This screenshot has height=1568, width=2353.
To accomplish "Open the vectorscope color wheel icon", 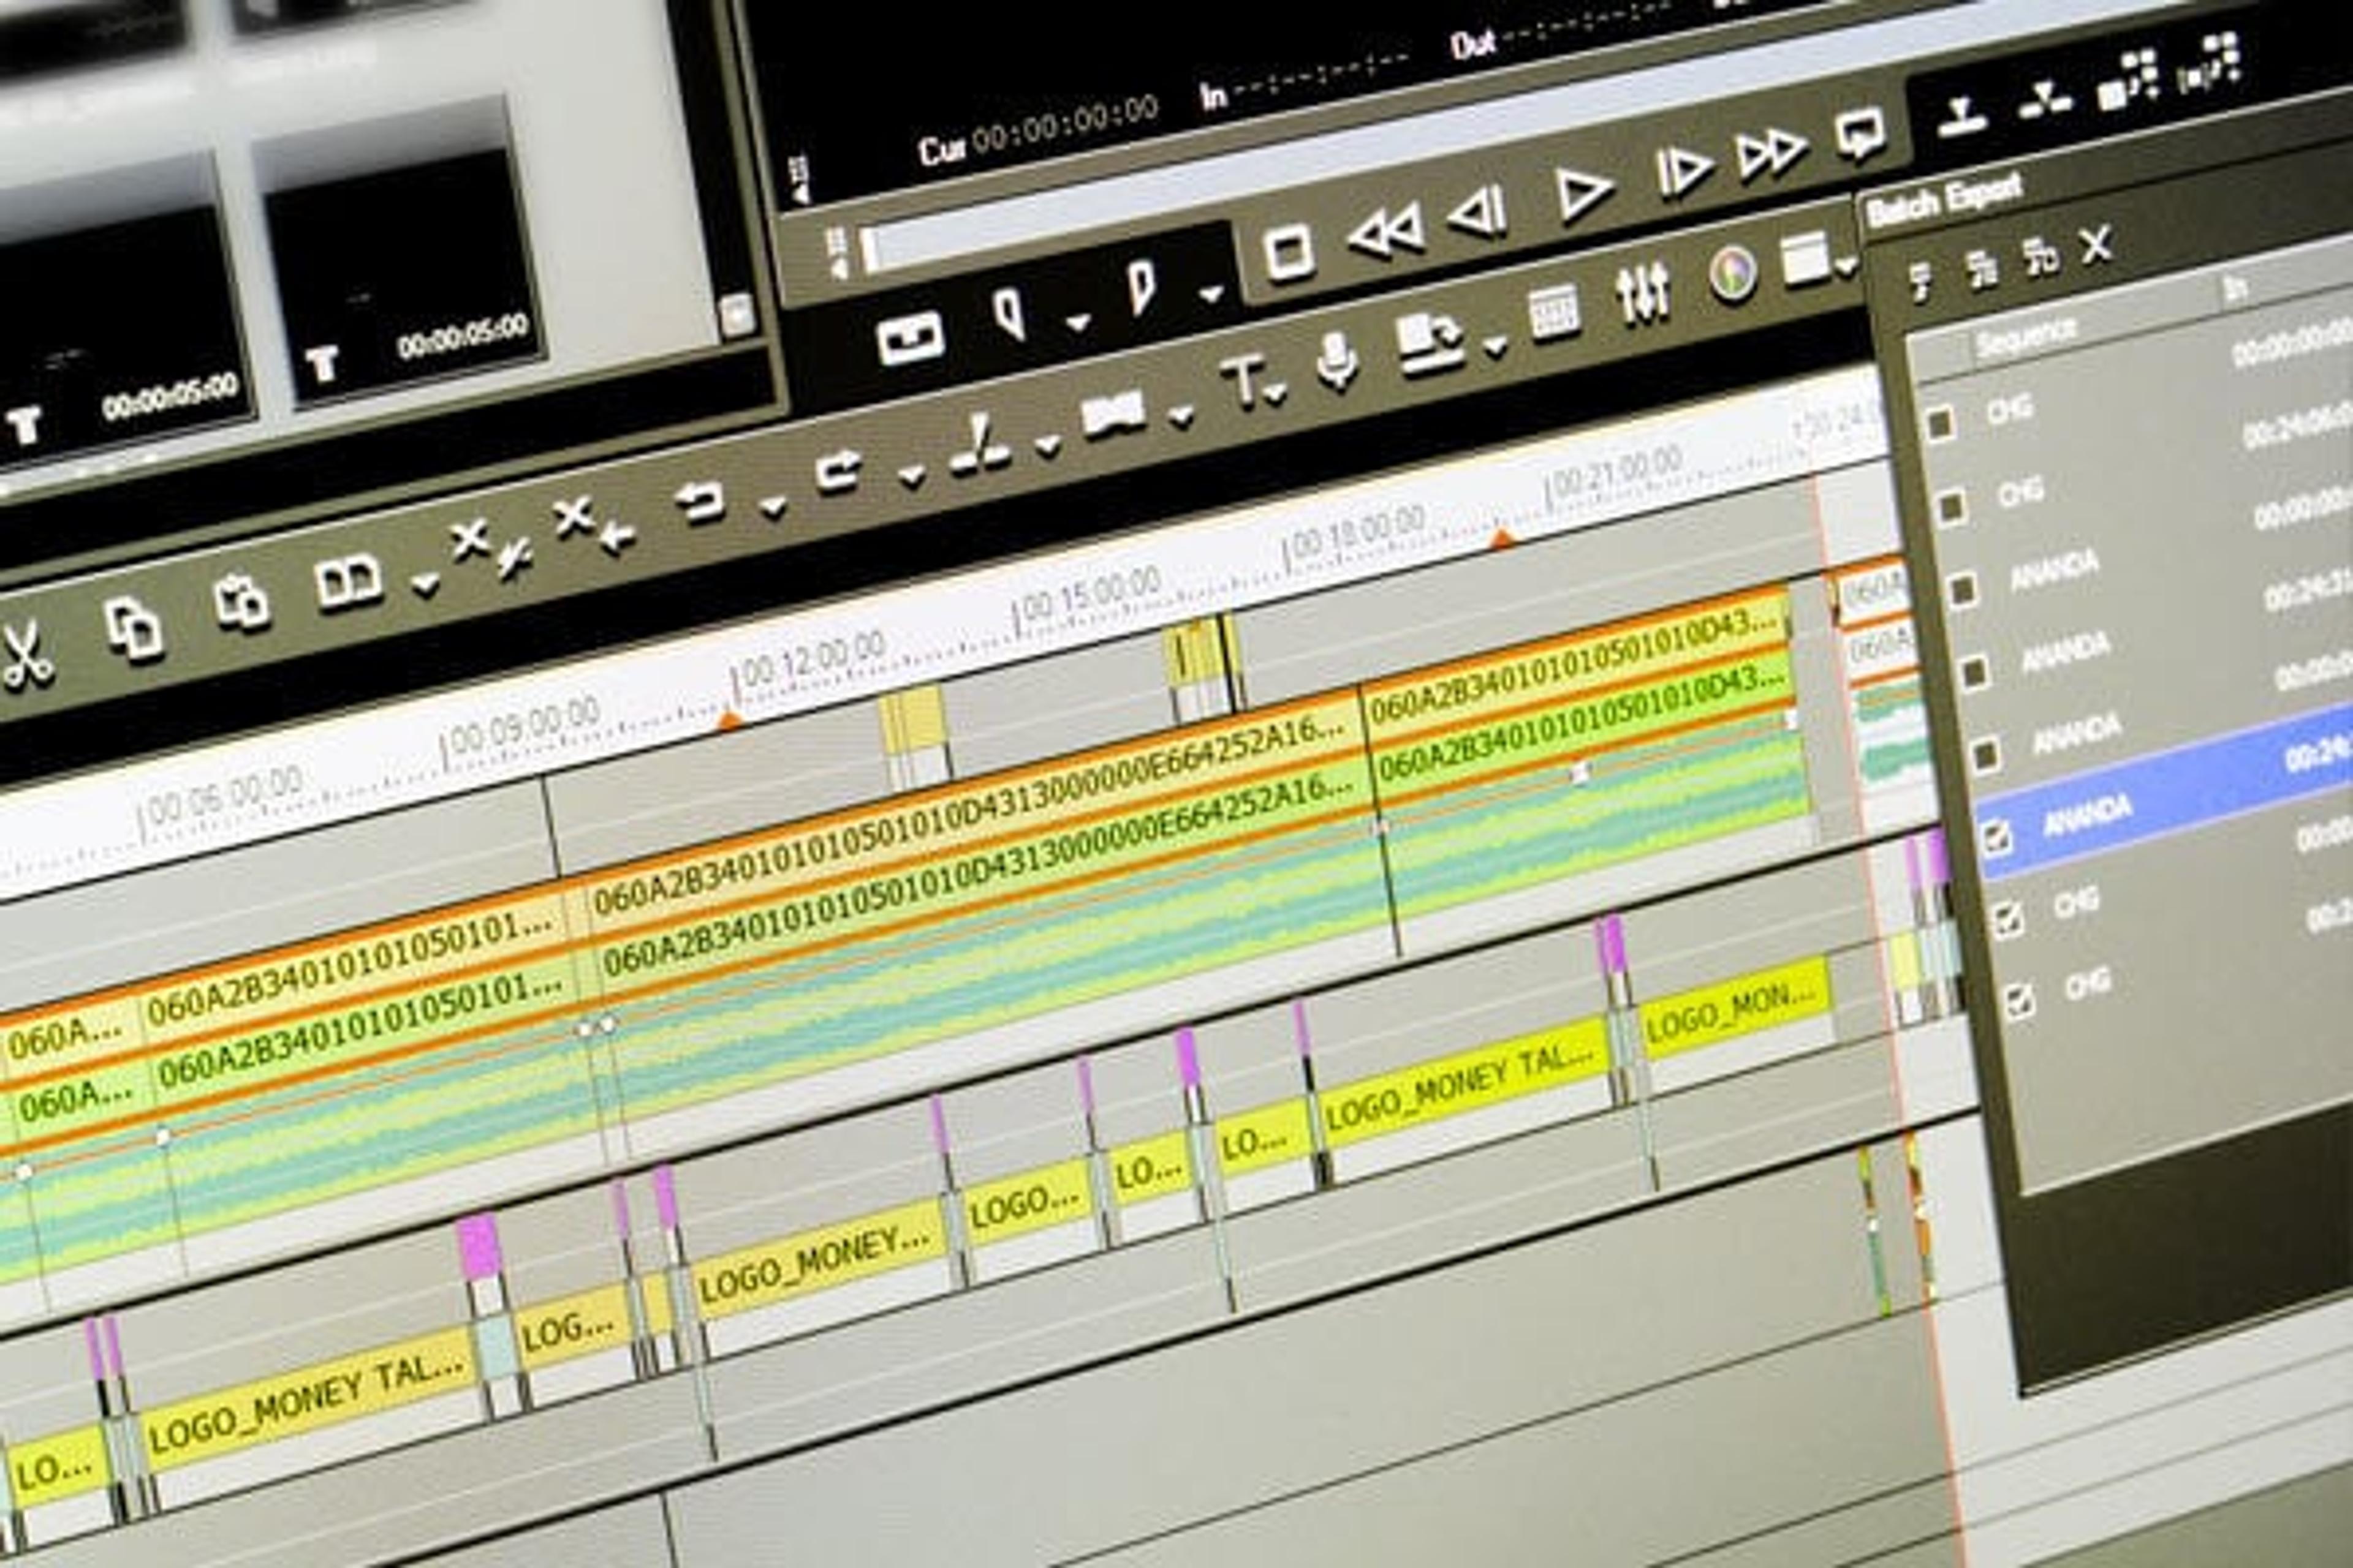I will (x=1732, y=273).
